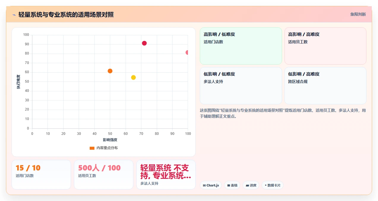The height and width of the screenshot is (201, 378).
Task: Toggle the 内容重点分布 legend item
Action: 104,148
